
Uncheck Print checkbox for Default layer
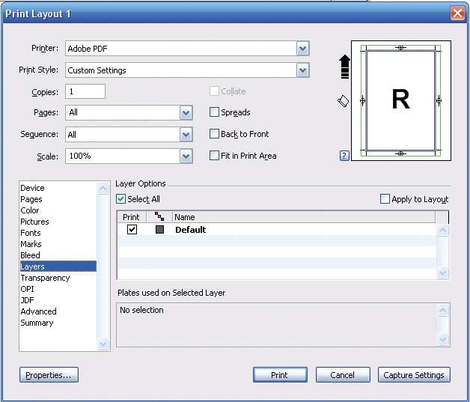[x=132, y=230]
